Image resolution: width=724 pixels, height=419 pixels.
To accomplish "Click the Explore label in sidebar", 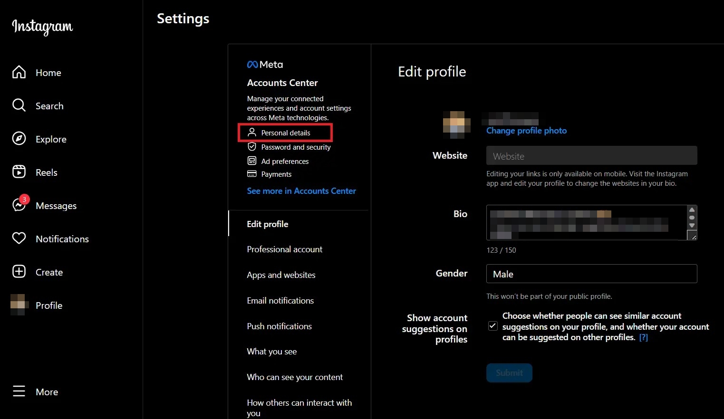I will click(x=51, y=139).
